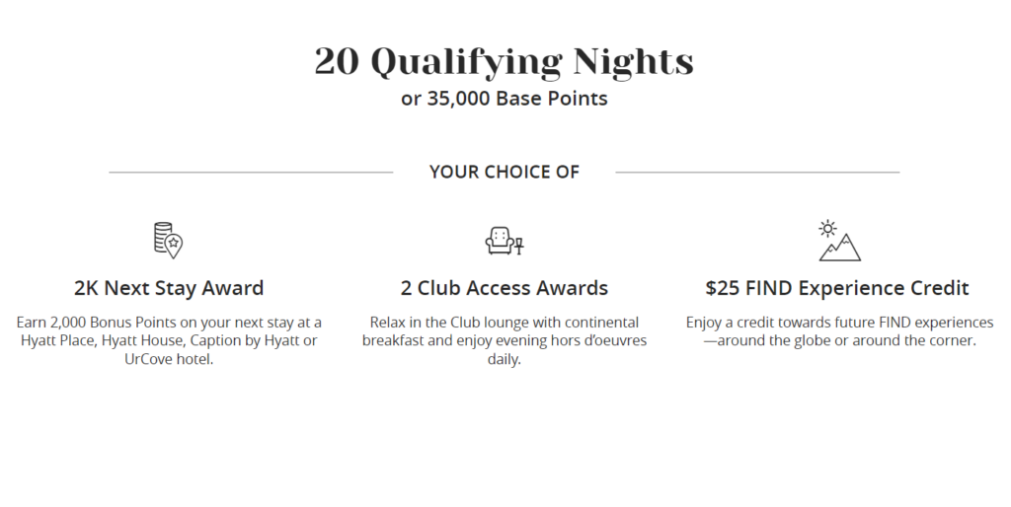This screenshot has height=507, width=1011.
Task: Click the YOUR CHOICE OF label
Action: pyautogui.click(x=504, y=172)
